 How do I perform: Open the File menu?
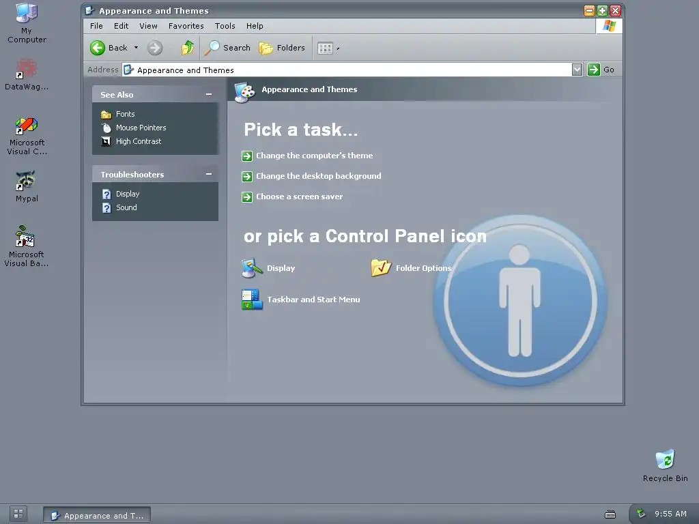click(x=96, y=26)
